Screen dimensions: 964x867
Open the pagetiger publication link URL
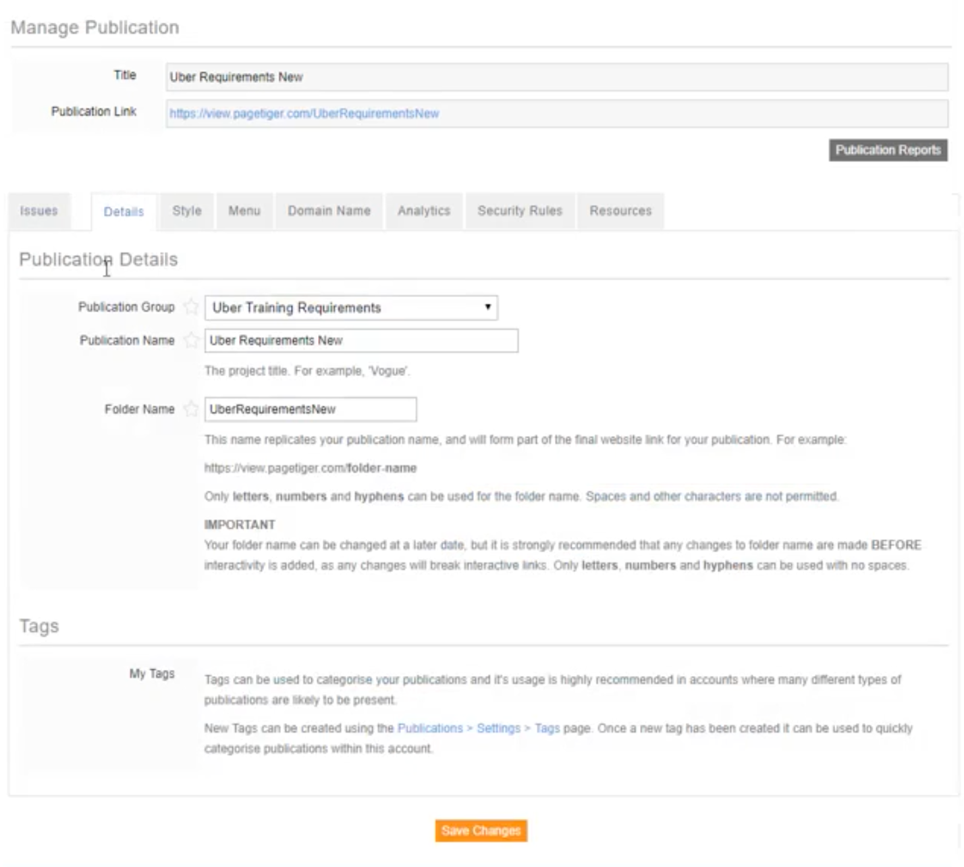[x=304, y=113]
